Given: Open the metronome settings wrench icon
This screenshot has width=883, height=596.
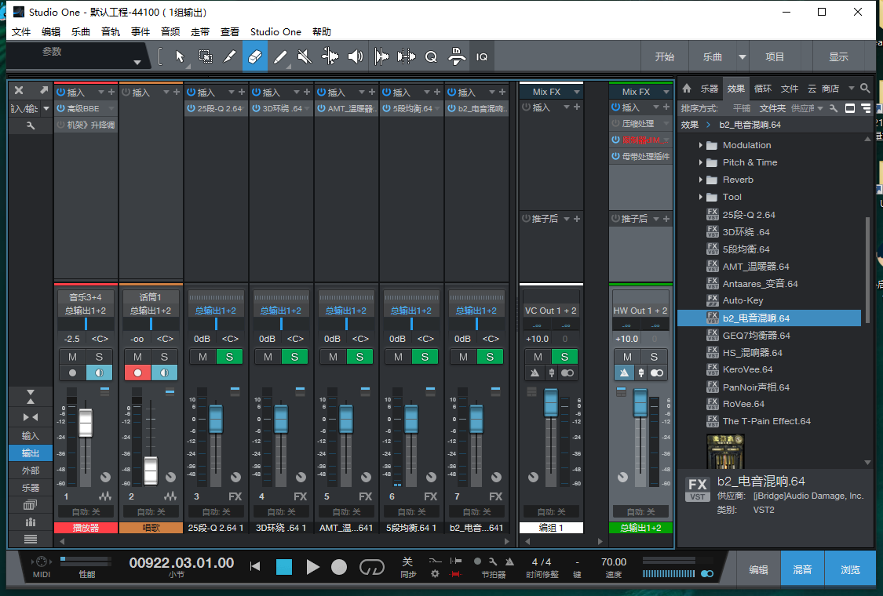Looking at the screenshot, I should (493, 561).
